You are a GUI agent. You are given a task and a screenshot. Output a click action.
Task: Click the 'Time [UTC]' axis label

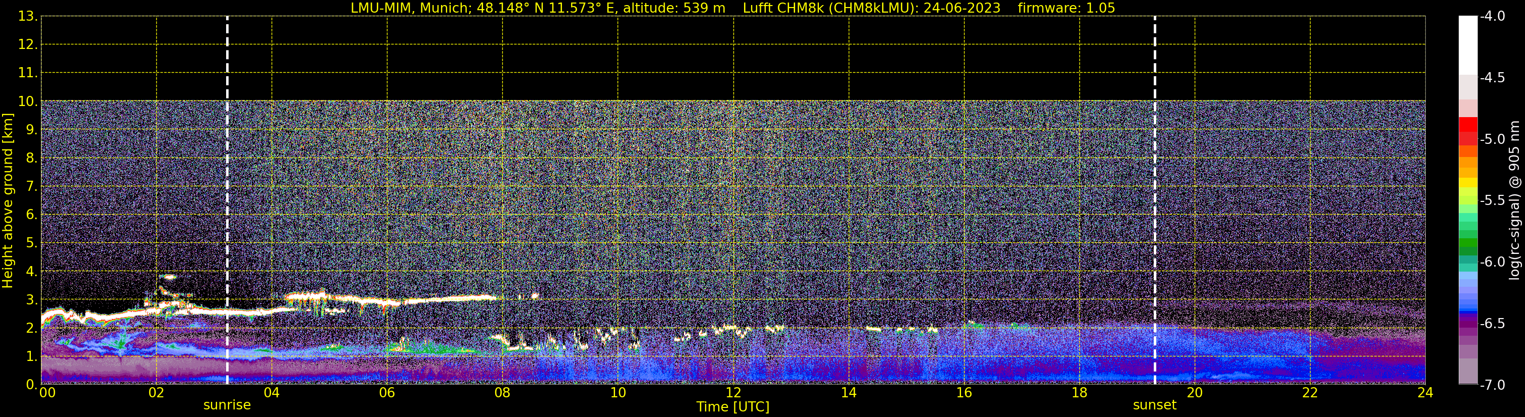point(733,407)
